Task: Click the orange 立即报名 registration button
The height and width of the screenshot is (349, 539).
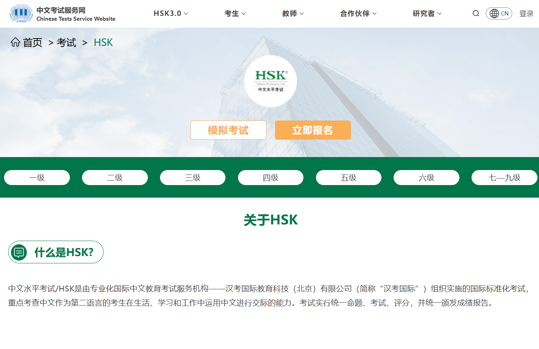Action: [x=313, y=130]
